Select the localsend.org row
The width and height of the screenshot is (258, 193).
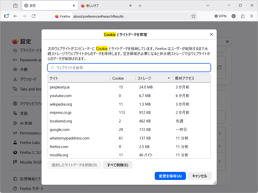129,121
